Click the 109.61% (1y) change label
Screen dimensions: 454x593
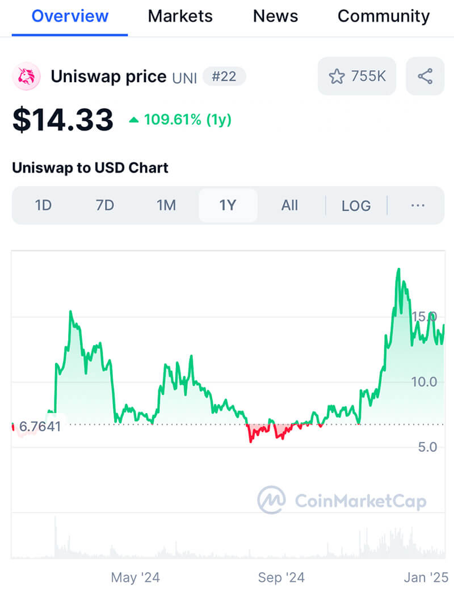point(187,120)
